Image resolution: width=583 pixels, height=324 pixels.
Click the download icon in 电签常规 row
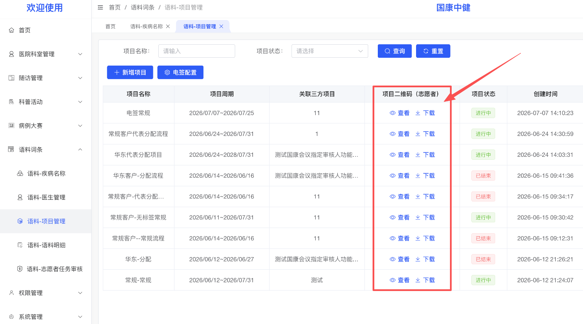coord(418,113)
